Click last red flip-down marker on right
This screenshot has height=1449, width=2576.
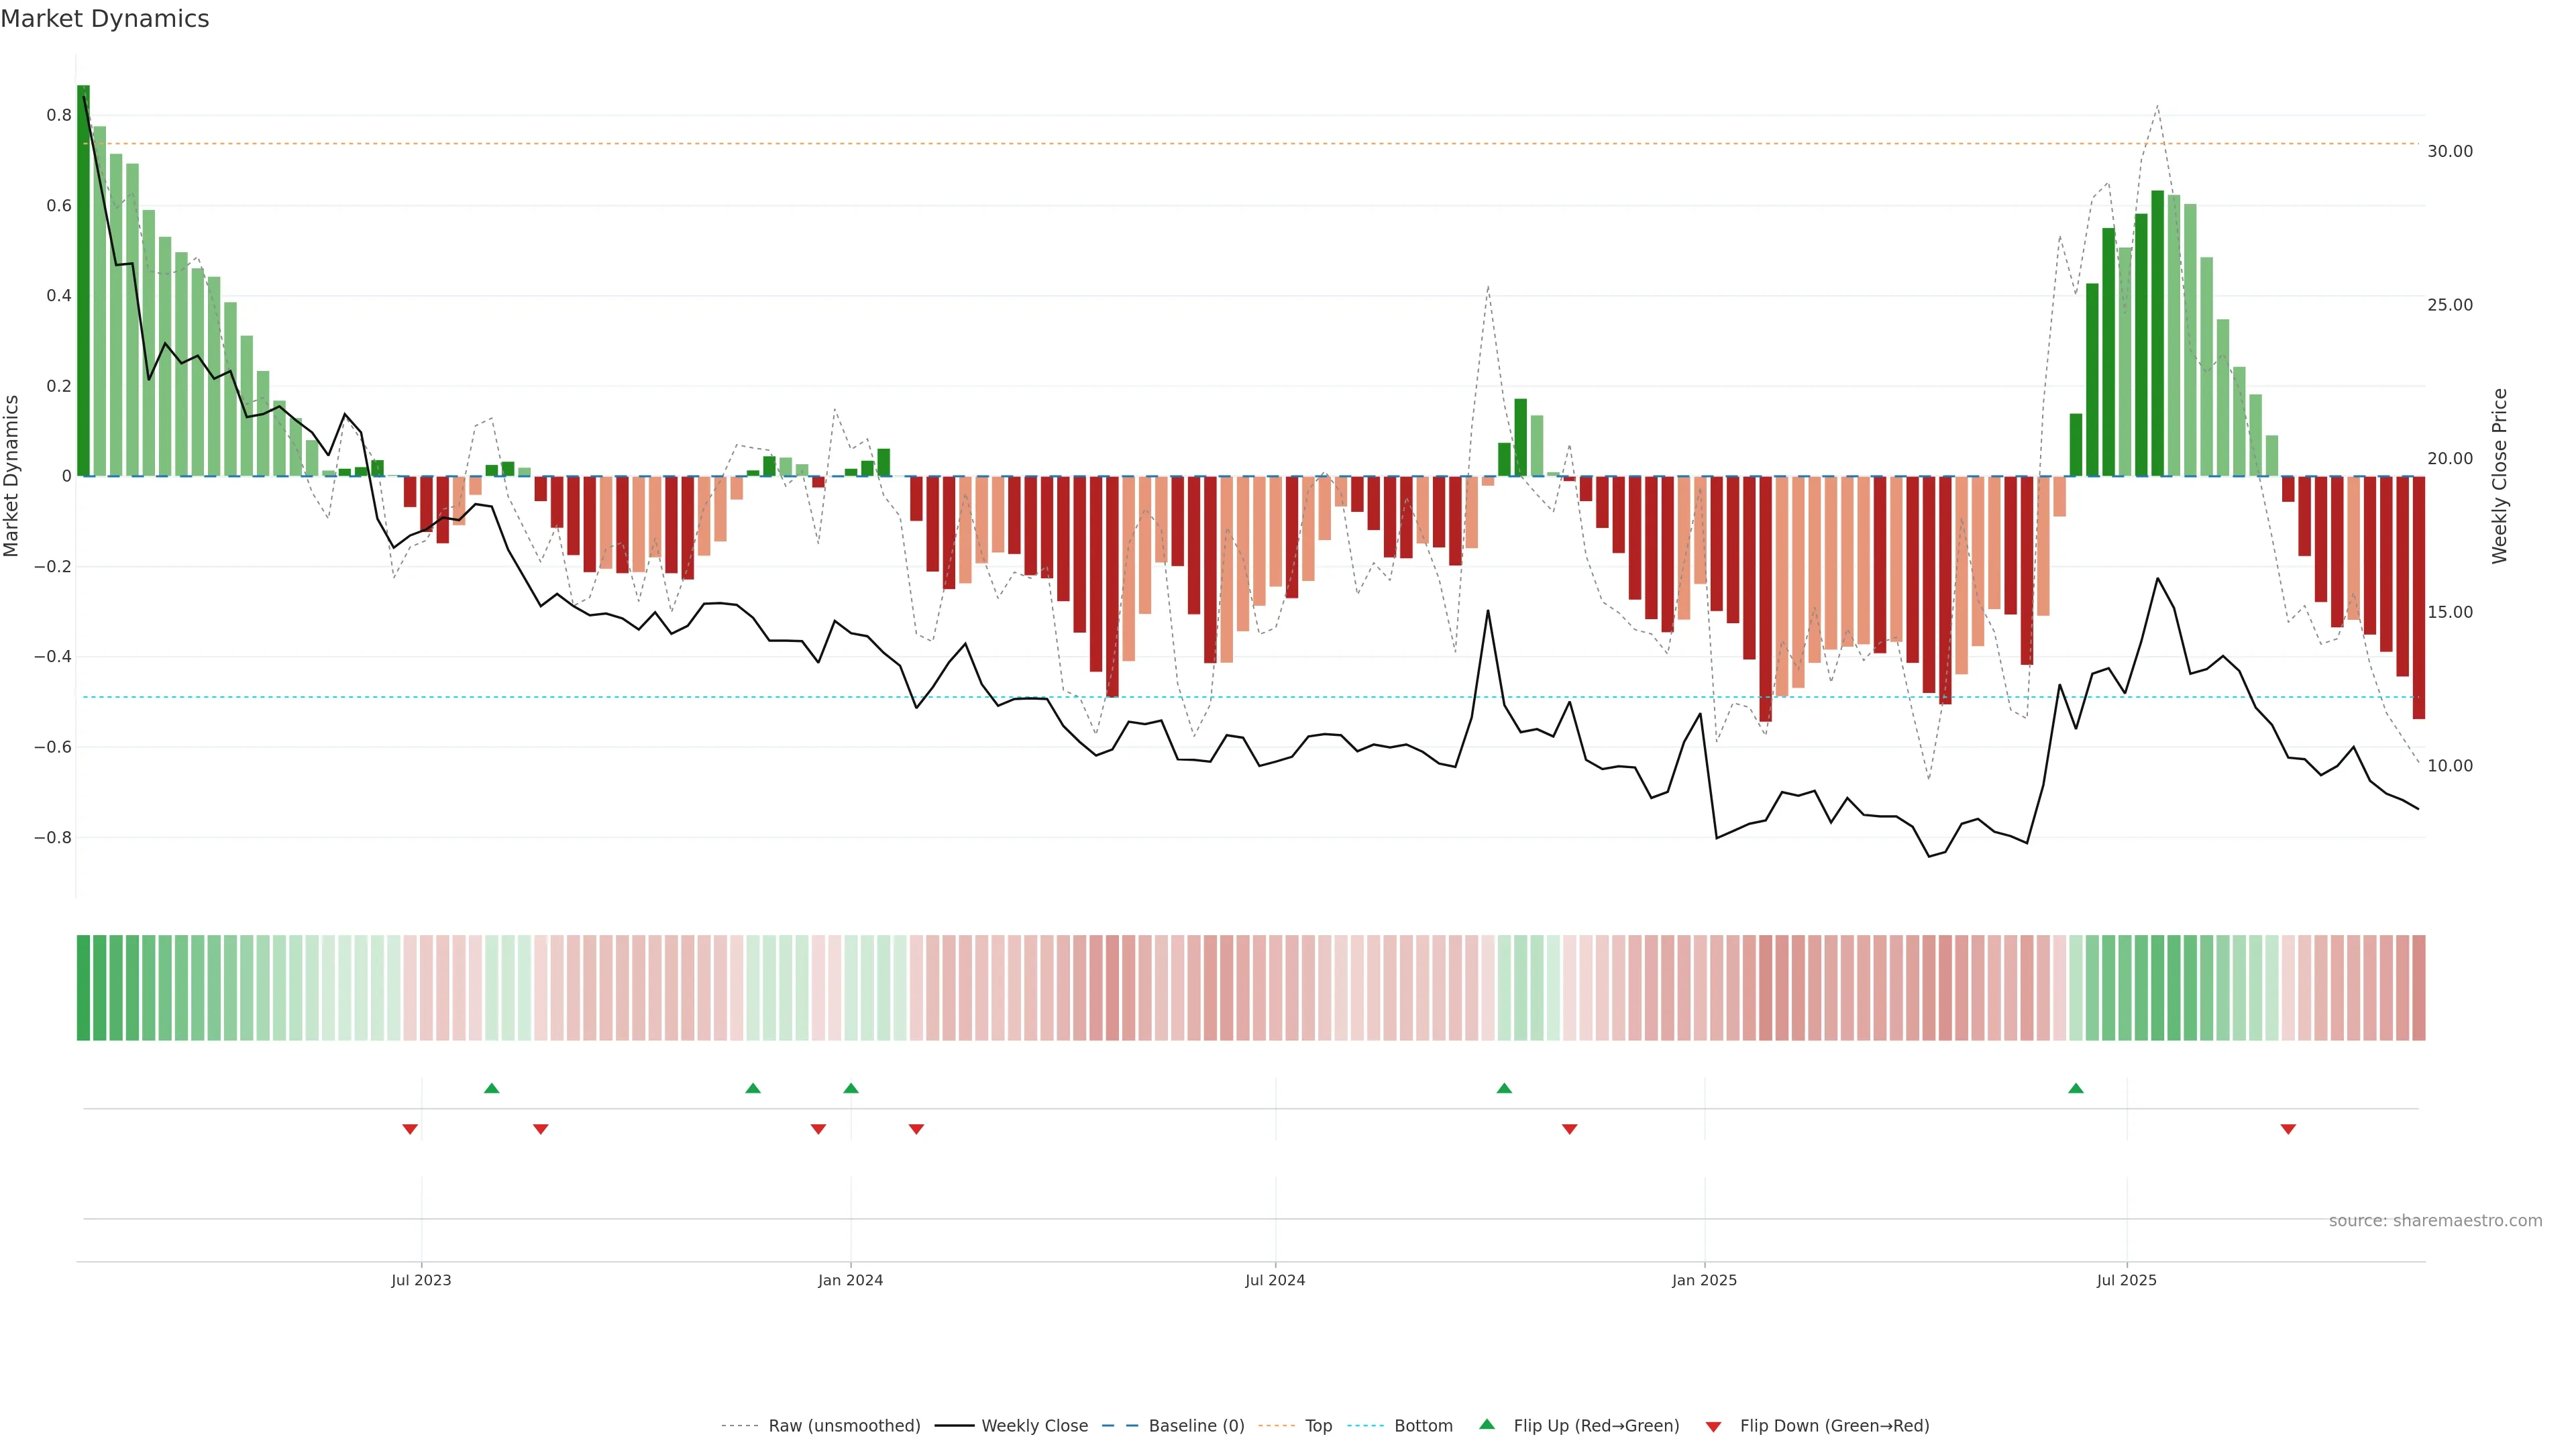click(2288, 1129)
